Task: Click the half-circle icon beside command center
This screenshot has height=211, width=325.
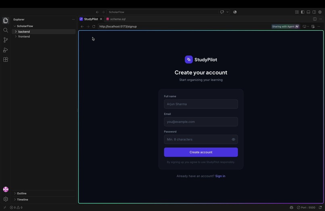Action: click(235, 12)
